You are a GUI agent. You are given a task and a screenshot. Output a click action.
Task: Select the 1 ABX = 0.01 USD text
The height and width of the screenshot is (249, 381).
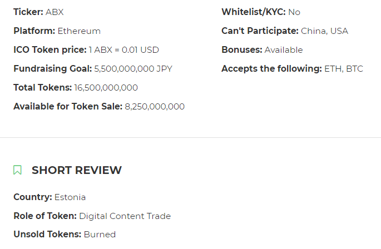click(123, 49)
